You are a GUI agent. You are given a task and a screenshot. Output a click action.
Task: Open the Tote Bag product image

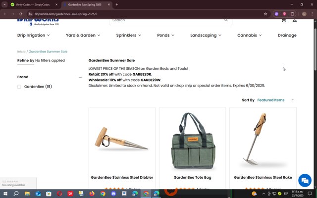point(192,141)
